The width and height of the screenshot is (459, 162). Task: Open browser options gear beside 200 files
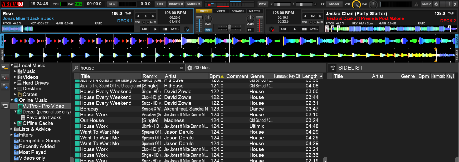(189, 68)
